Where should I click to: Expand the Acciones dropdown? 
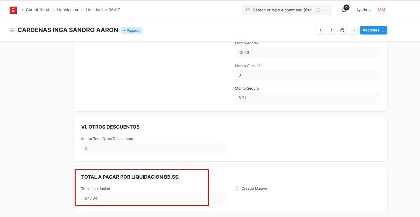[x=373, y=30]
